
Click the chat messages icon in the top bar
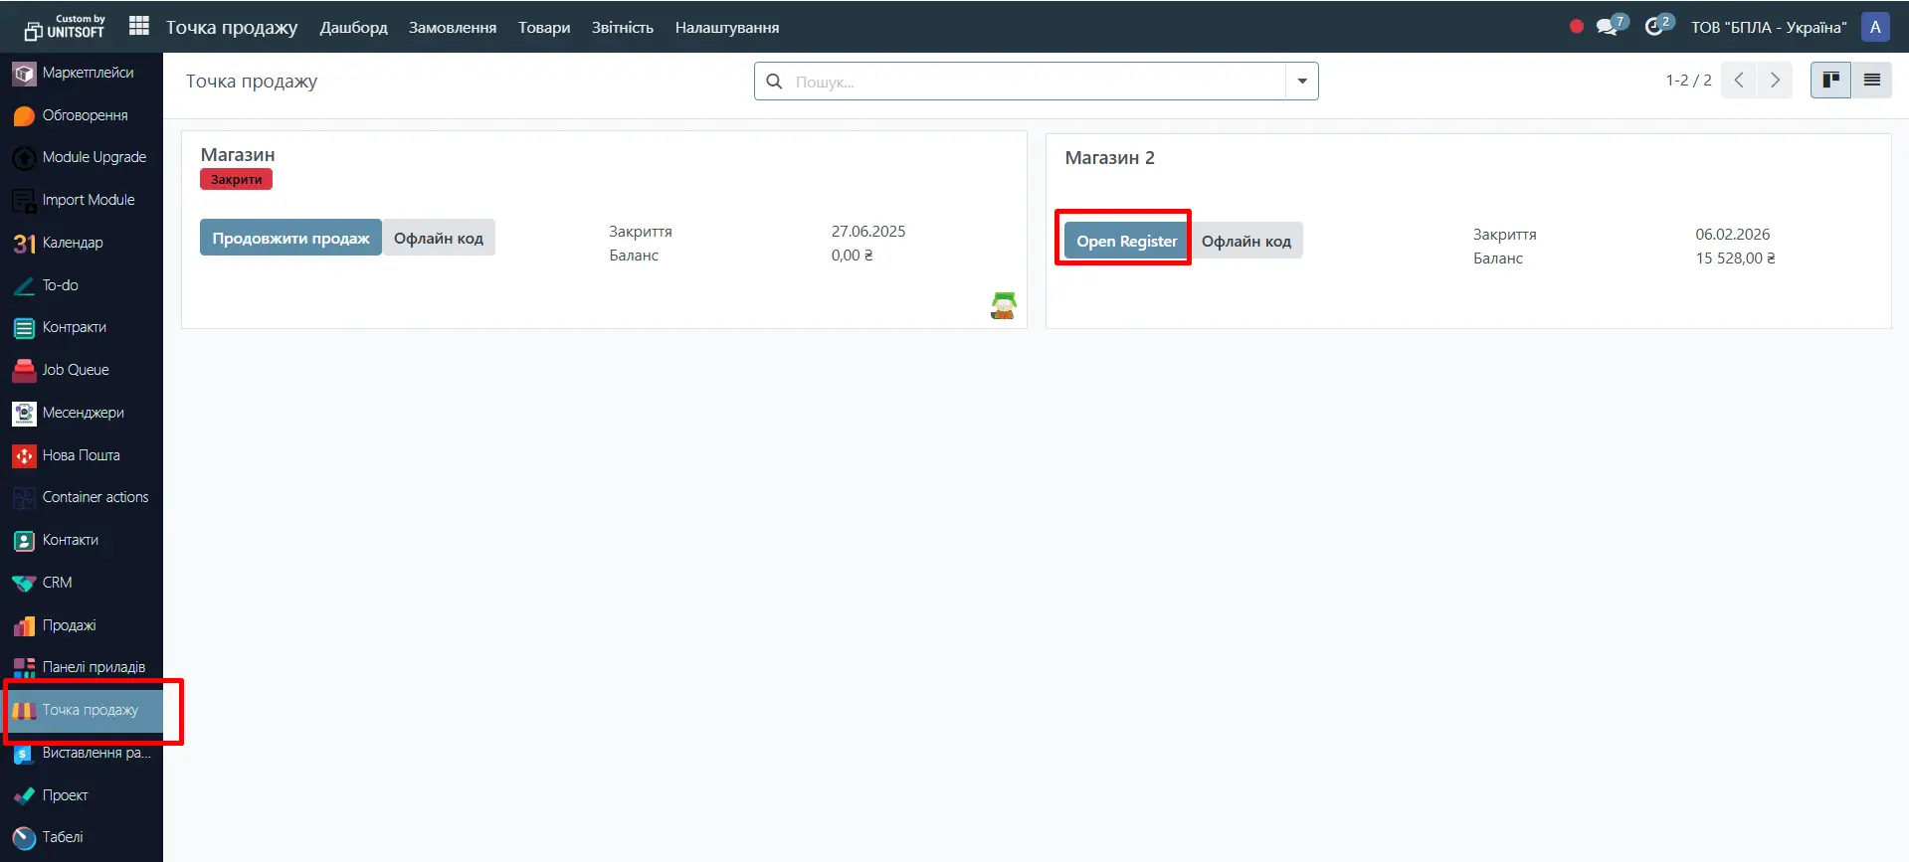coord(1608,27)
